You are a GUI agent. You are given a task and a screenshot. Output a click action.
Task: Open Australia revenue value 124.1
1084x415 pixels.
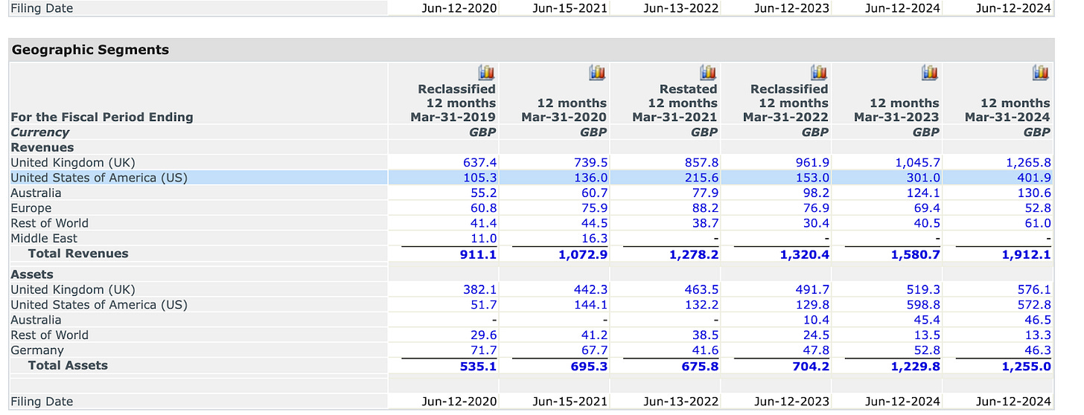tap(923, 193)
